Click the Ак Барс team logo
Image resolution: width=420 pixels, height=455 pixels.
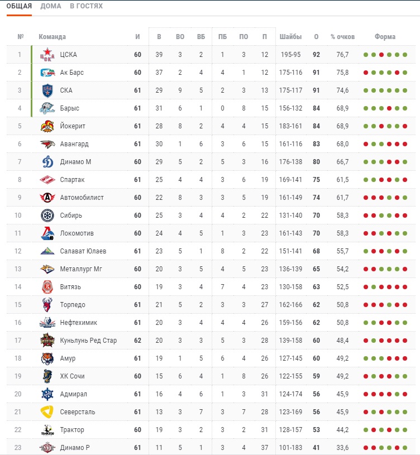pyautogui.click(x=47, y=73)
